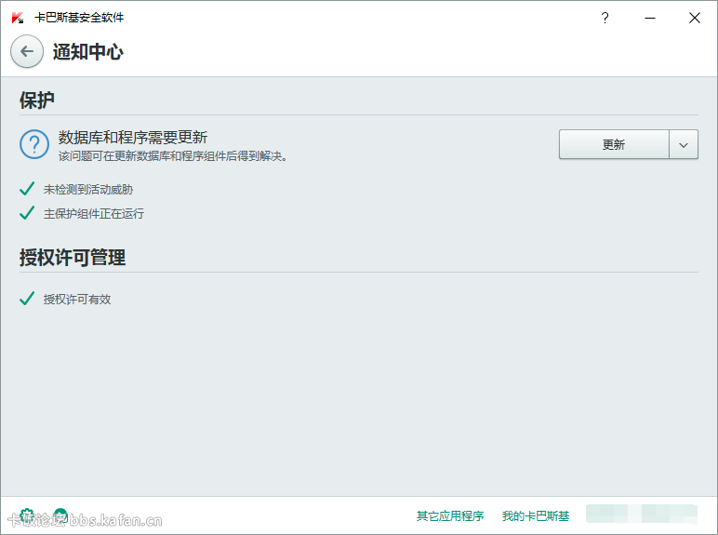
Task: Click the text 主保护组件正在运行
Action: click(x=94, y=213)
